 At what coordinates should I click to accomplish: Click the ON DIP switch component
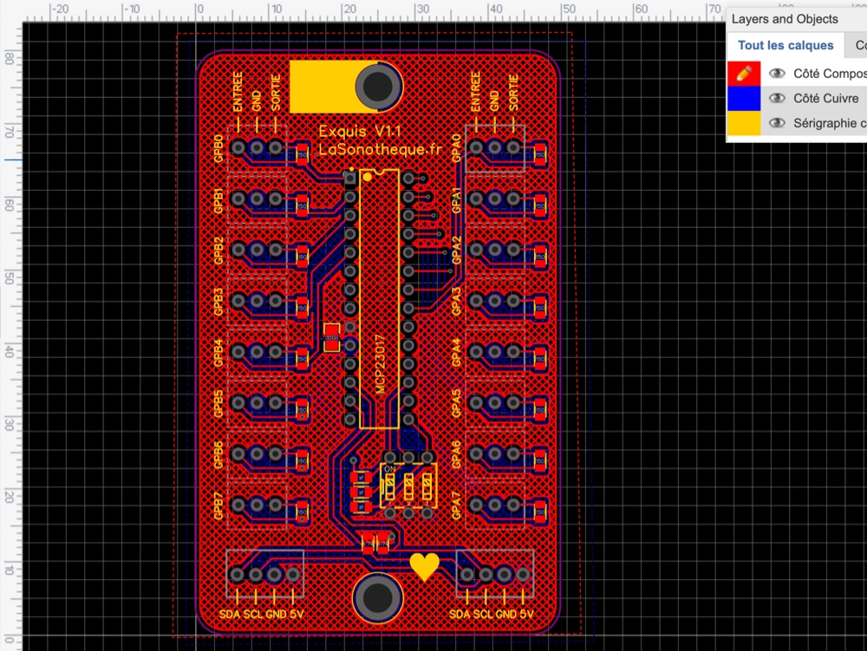(408, 485)
